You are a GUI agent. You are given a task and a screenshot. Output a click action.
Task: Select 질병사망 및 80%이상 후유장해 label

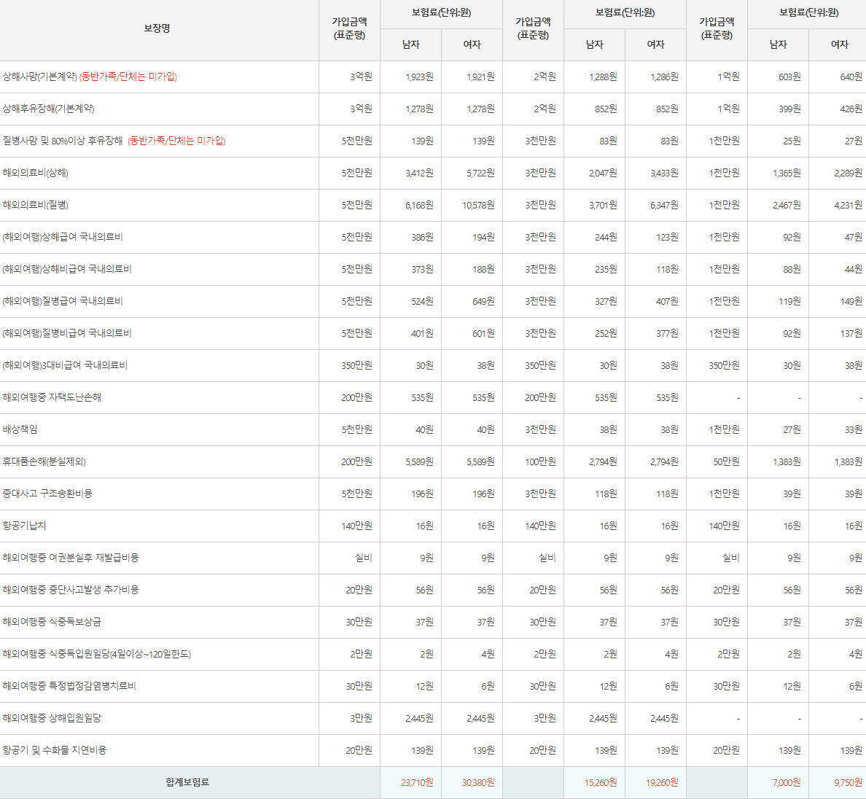[63, 141]
